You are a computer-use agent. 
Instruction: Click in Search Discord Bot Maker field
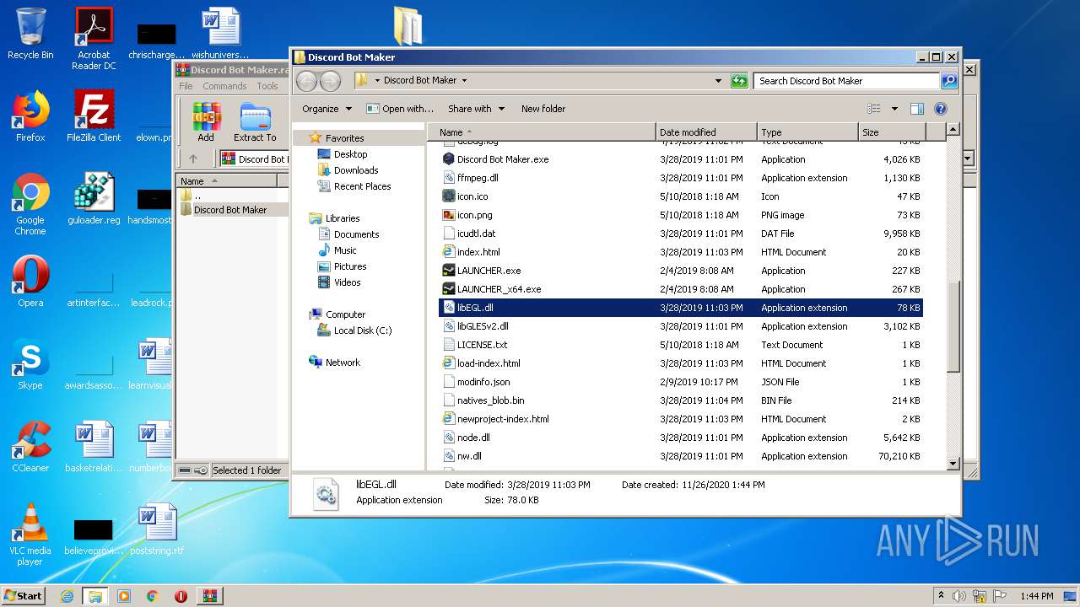tap(846, 81)
